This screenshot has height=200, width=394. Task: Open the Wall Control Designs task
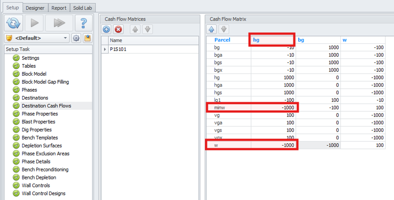click(43, 193)
